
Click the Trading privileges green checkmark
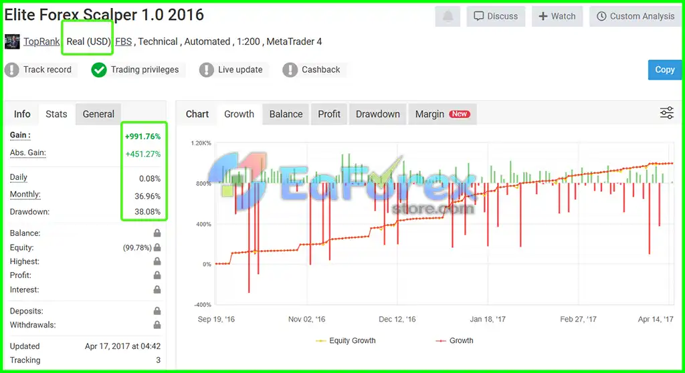point(99,70)
